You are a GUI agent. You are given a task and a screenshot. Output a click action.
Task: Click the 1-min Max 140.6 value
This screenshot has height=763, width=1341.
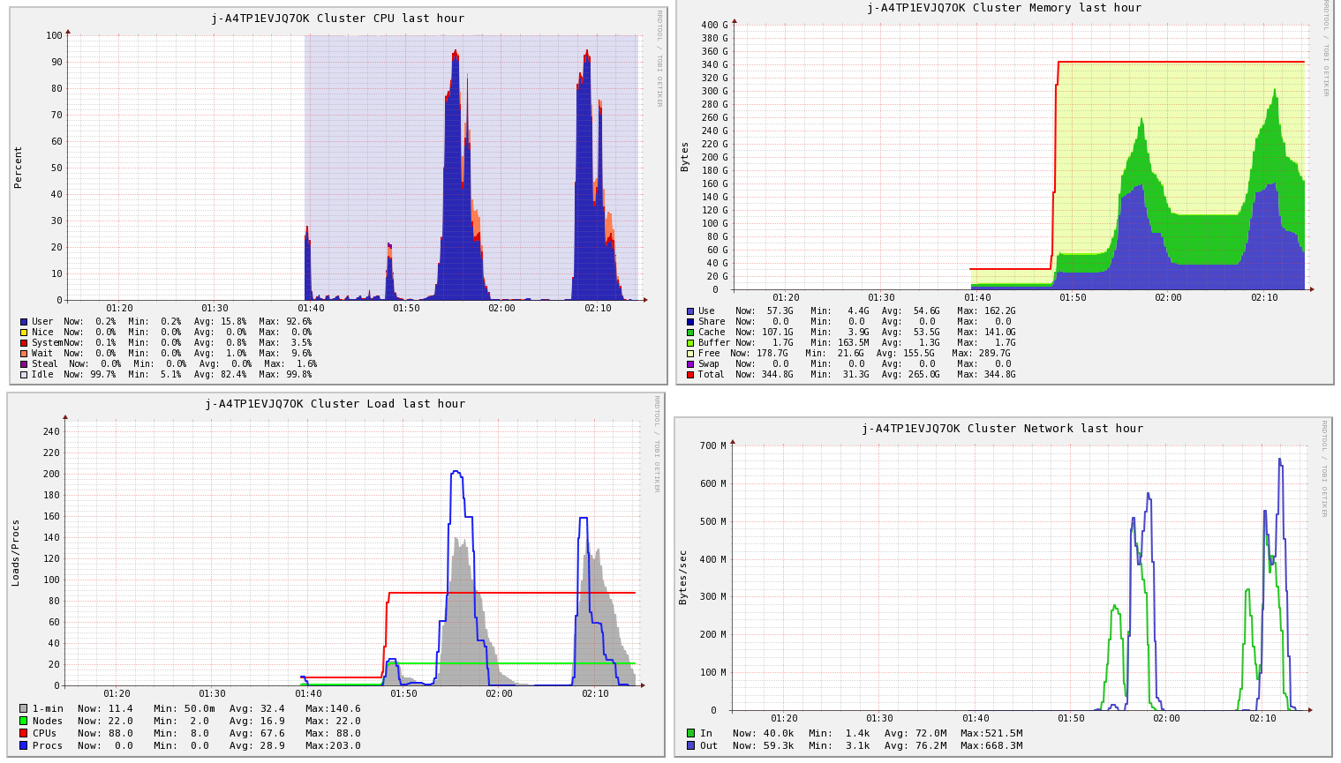click(x=345, y=708)
